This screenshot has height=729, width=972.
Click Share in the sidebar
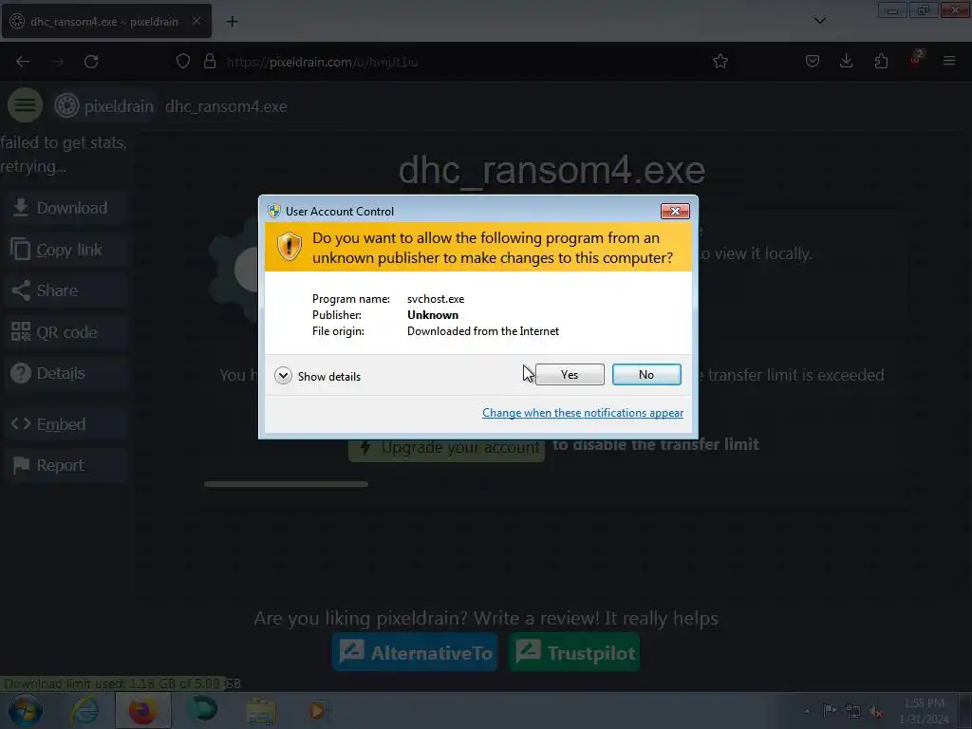click(65, 290)
